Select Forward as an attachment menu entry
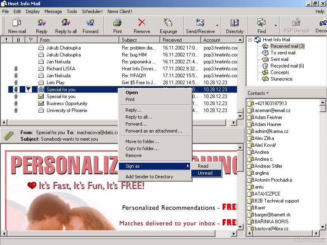This screenshot has width=327, height=245. coord(154,131)
